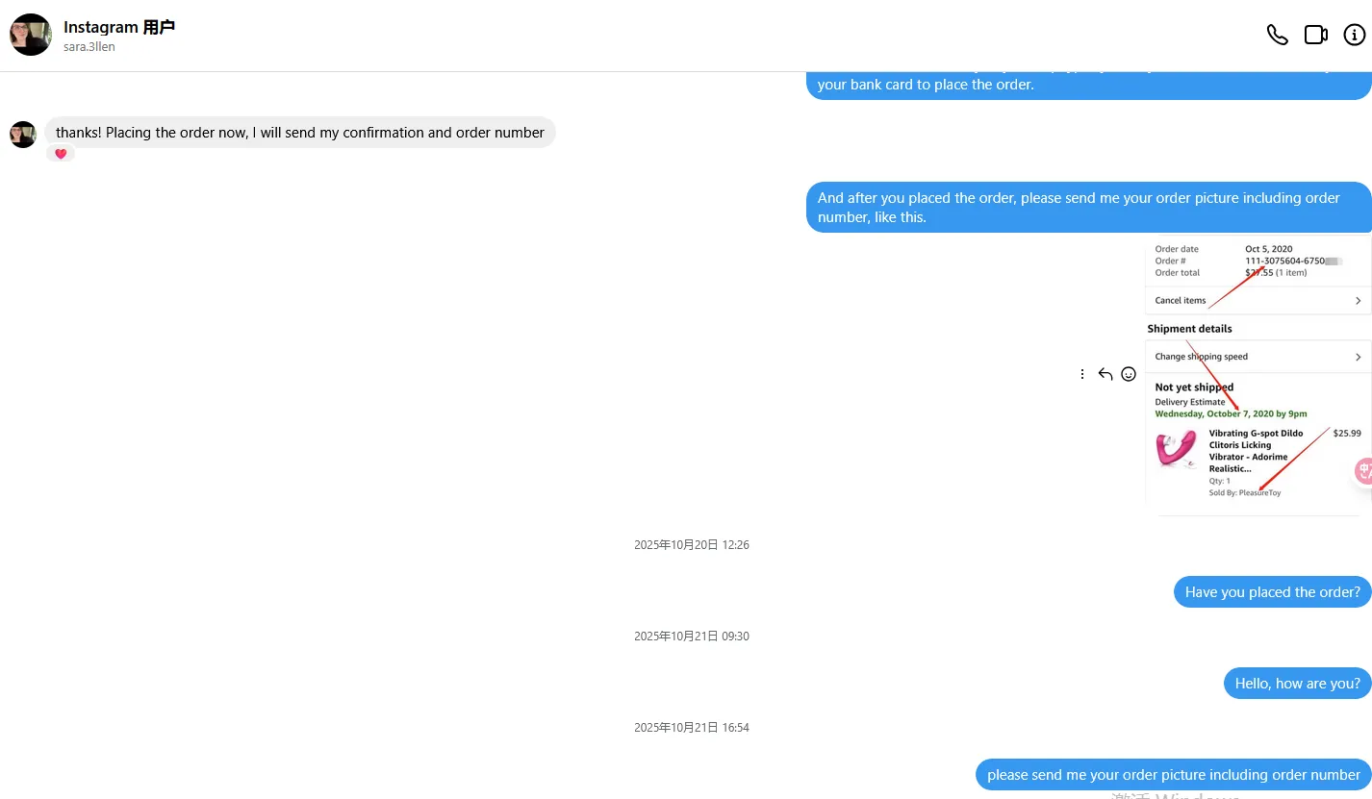Open more options for the image message
The height and width of the screenshot is (799, 1372).
[x=1082, y=374]
